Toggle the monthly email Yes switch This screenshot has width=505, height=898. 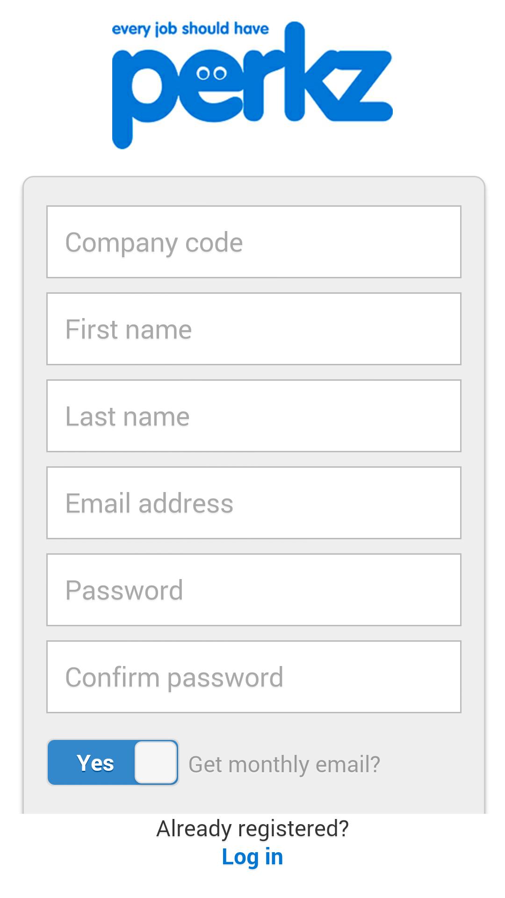pos(113,762)
